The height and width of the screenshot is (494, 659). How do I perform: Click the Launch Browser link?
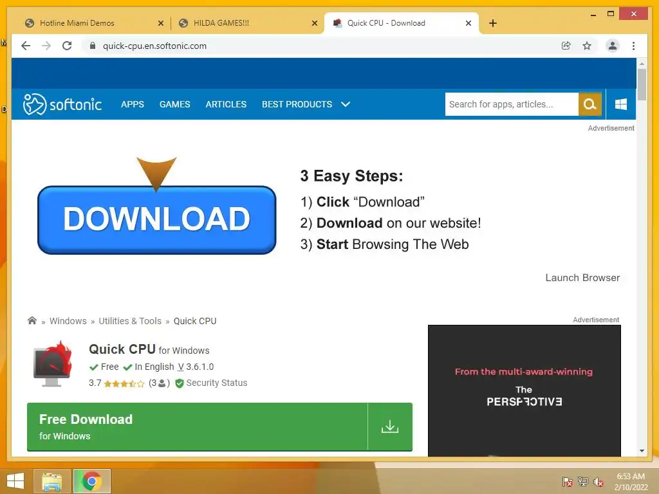coord(582,278)
